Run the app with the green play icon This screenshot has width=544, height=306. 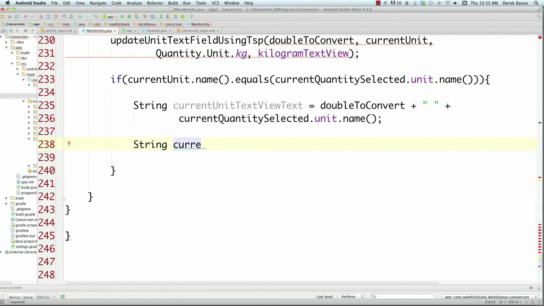click(x=122, y=17)
